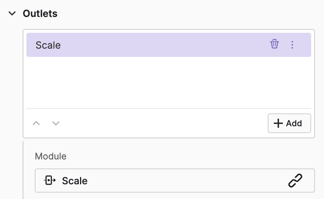This screenshot has height=199, width=324.
Task: Click the Outlets section heading
Action: (40, 14)
